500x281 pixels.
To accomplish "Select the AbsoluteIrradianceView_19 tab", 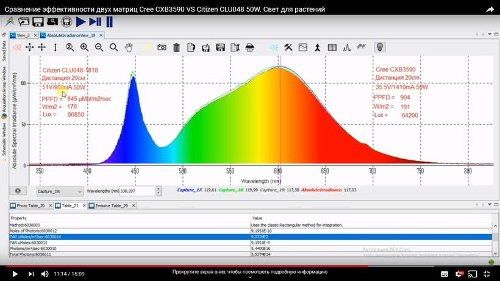I will [71, 35].
